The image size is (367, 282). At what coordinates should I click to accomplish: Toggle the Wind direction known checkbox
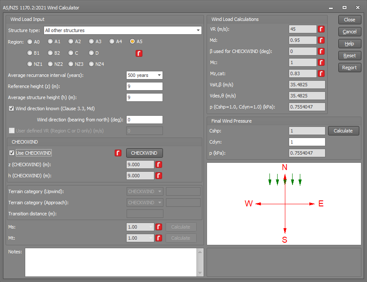[11, 109]
